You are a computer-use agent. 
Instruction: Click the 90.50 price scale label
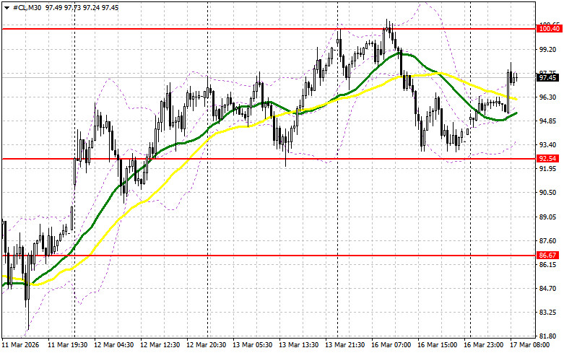[548, 193]
